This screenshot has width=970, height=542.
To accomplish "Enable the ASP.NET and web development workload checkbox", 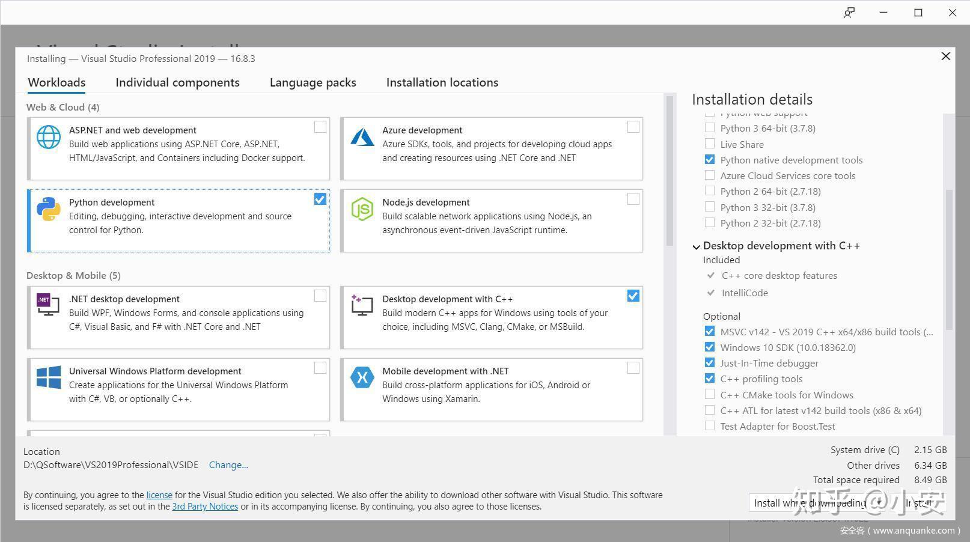I will pos(320,127).
